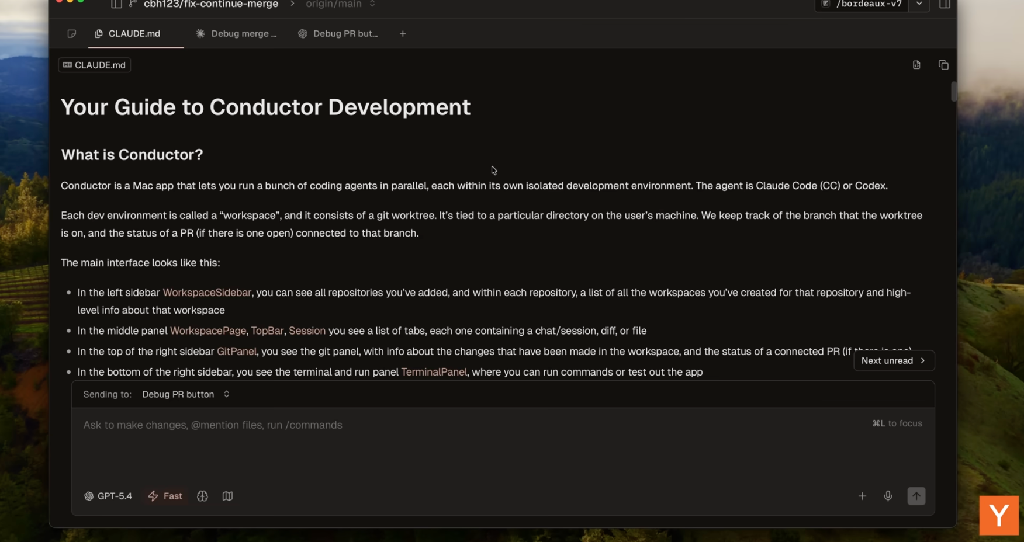Click the CLAUDE.md file path chip
The height and width of the screenshot is (542, 1024).
coord(94,65)
